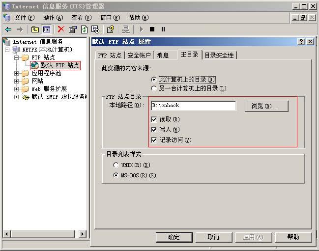Screen dimensions: 319x251
Task: Expand the 网站 tree node
Action: click(17, 82)
